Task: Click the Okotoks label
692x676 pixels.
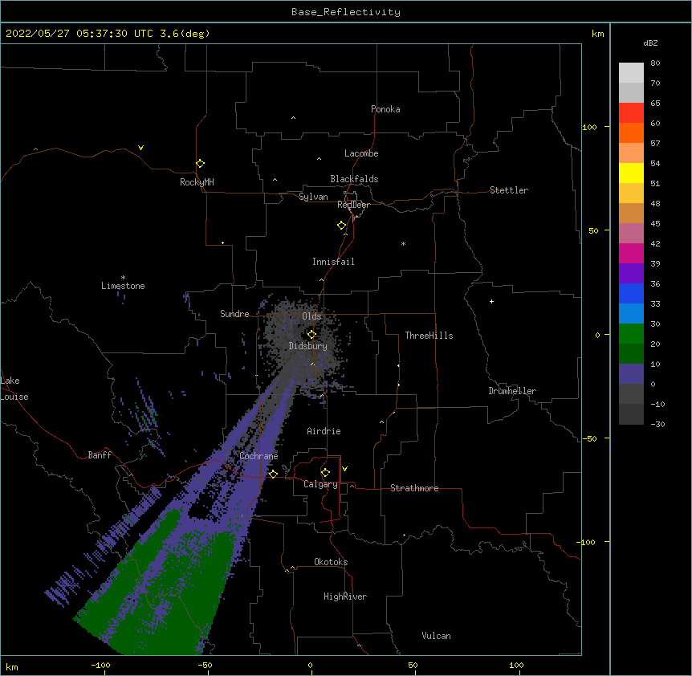Action: point(331,562)
